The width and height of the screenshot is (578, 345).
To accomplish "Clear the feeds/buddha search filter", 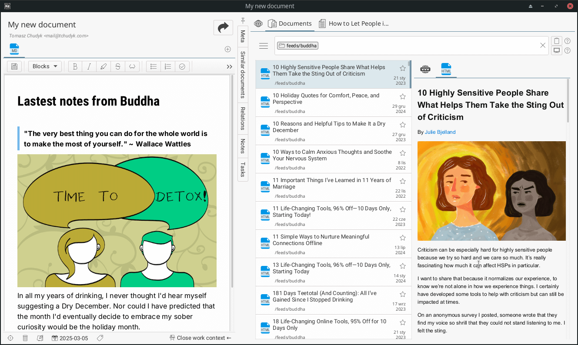I will 543,46.
